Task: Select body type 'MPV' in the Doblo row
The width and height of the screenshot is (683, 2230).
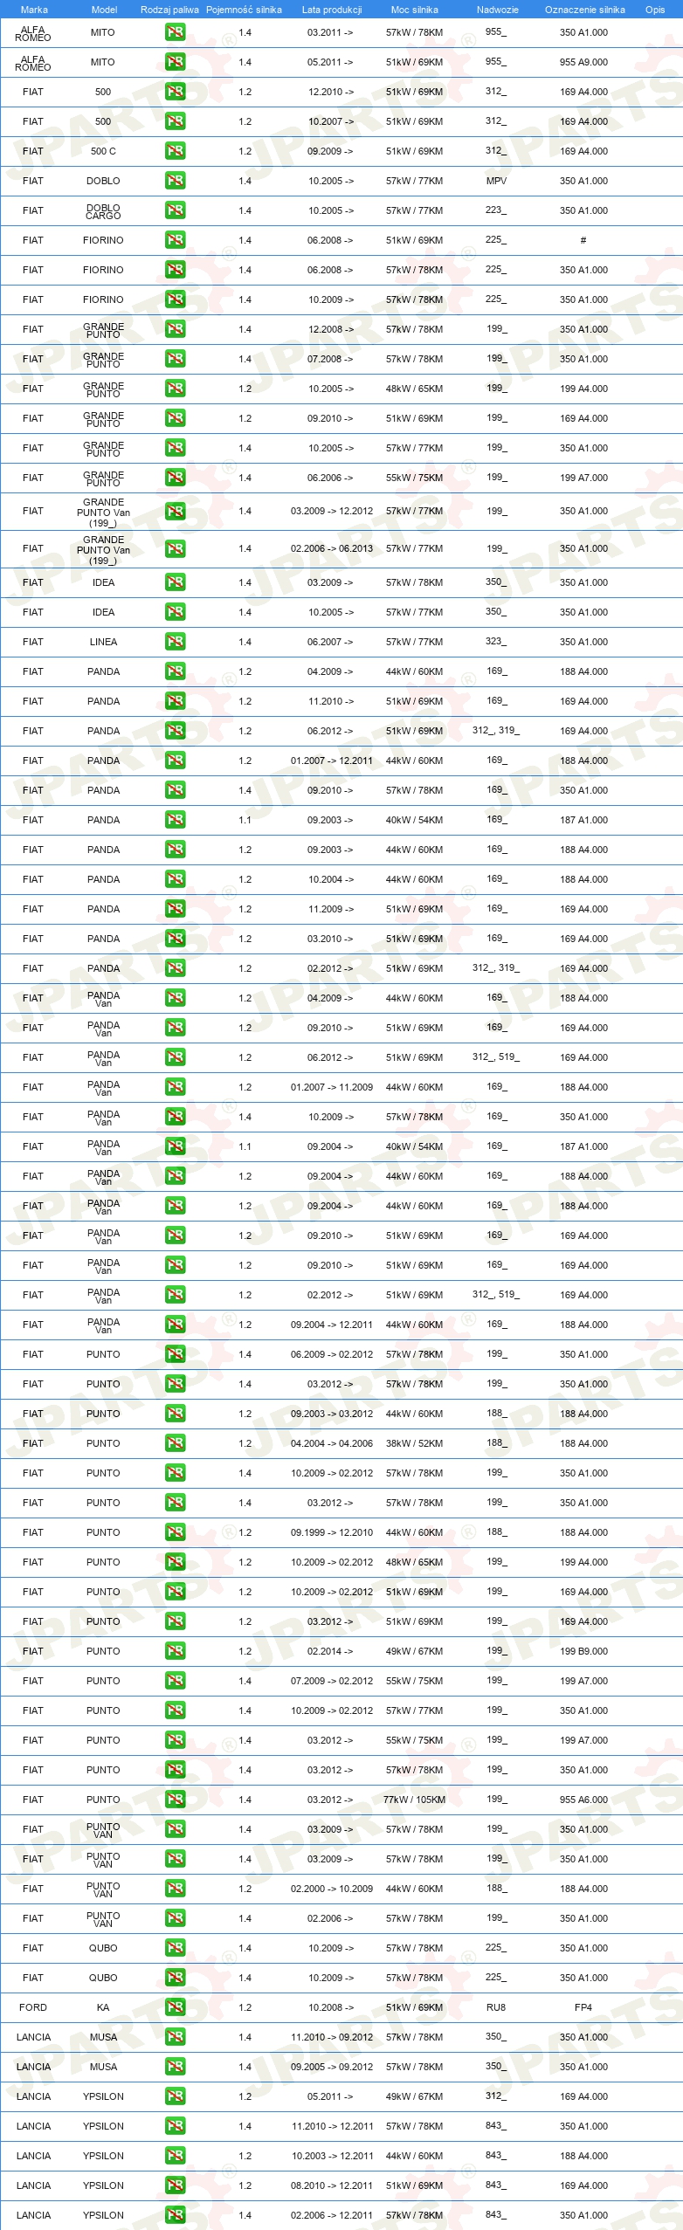Action: click(x=496, y=181)
